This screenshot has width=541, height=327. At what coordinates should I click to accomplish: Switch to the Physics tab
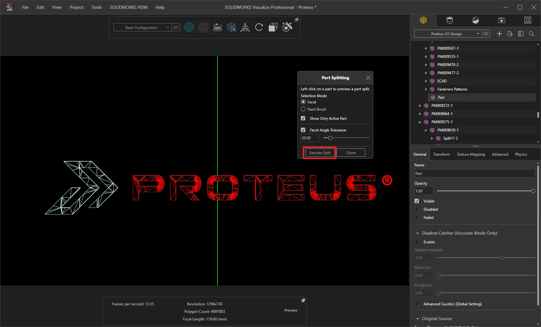(x=521, y=154)
